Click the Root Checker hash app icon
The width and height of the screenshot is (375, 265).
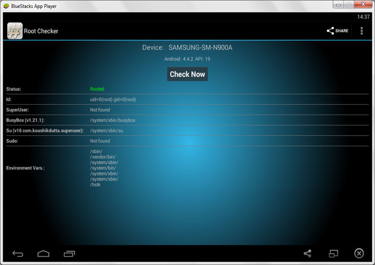(15, 31)
